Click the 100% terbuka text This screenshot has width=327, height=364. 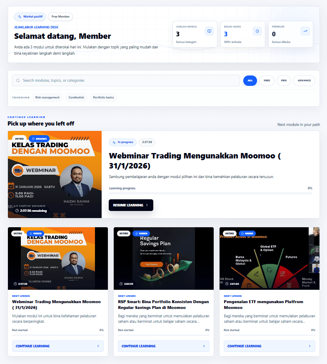pyautogui.click(x=232, y=42)
